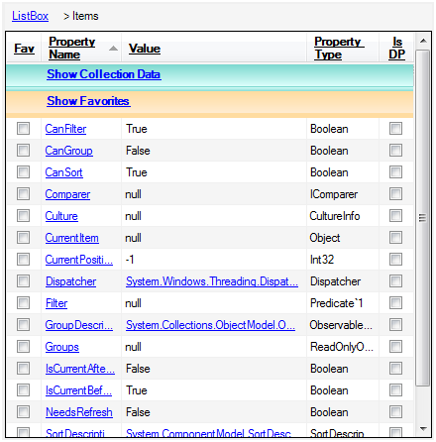The height and width of the screenshot is (442, 436).
Task: Open the CurrentPositi... property link
Action: pos(79,260)
